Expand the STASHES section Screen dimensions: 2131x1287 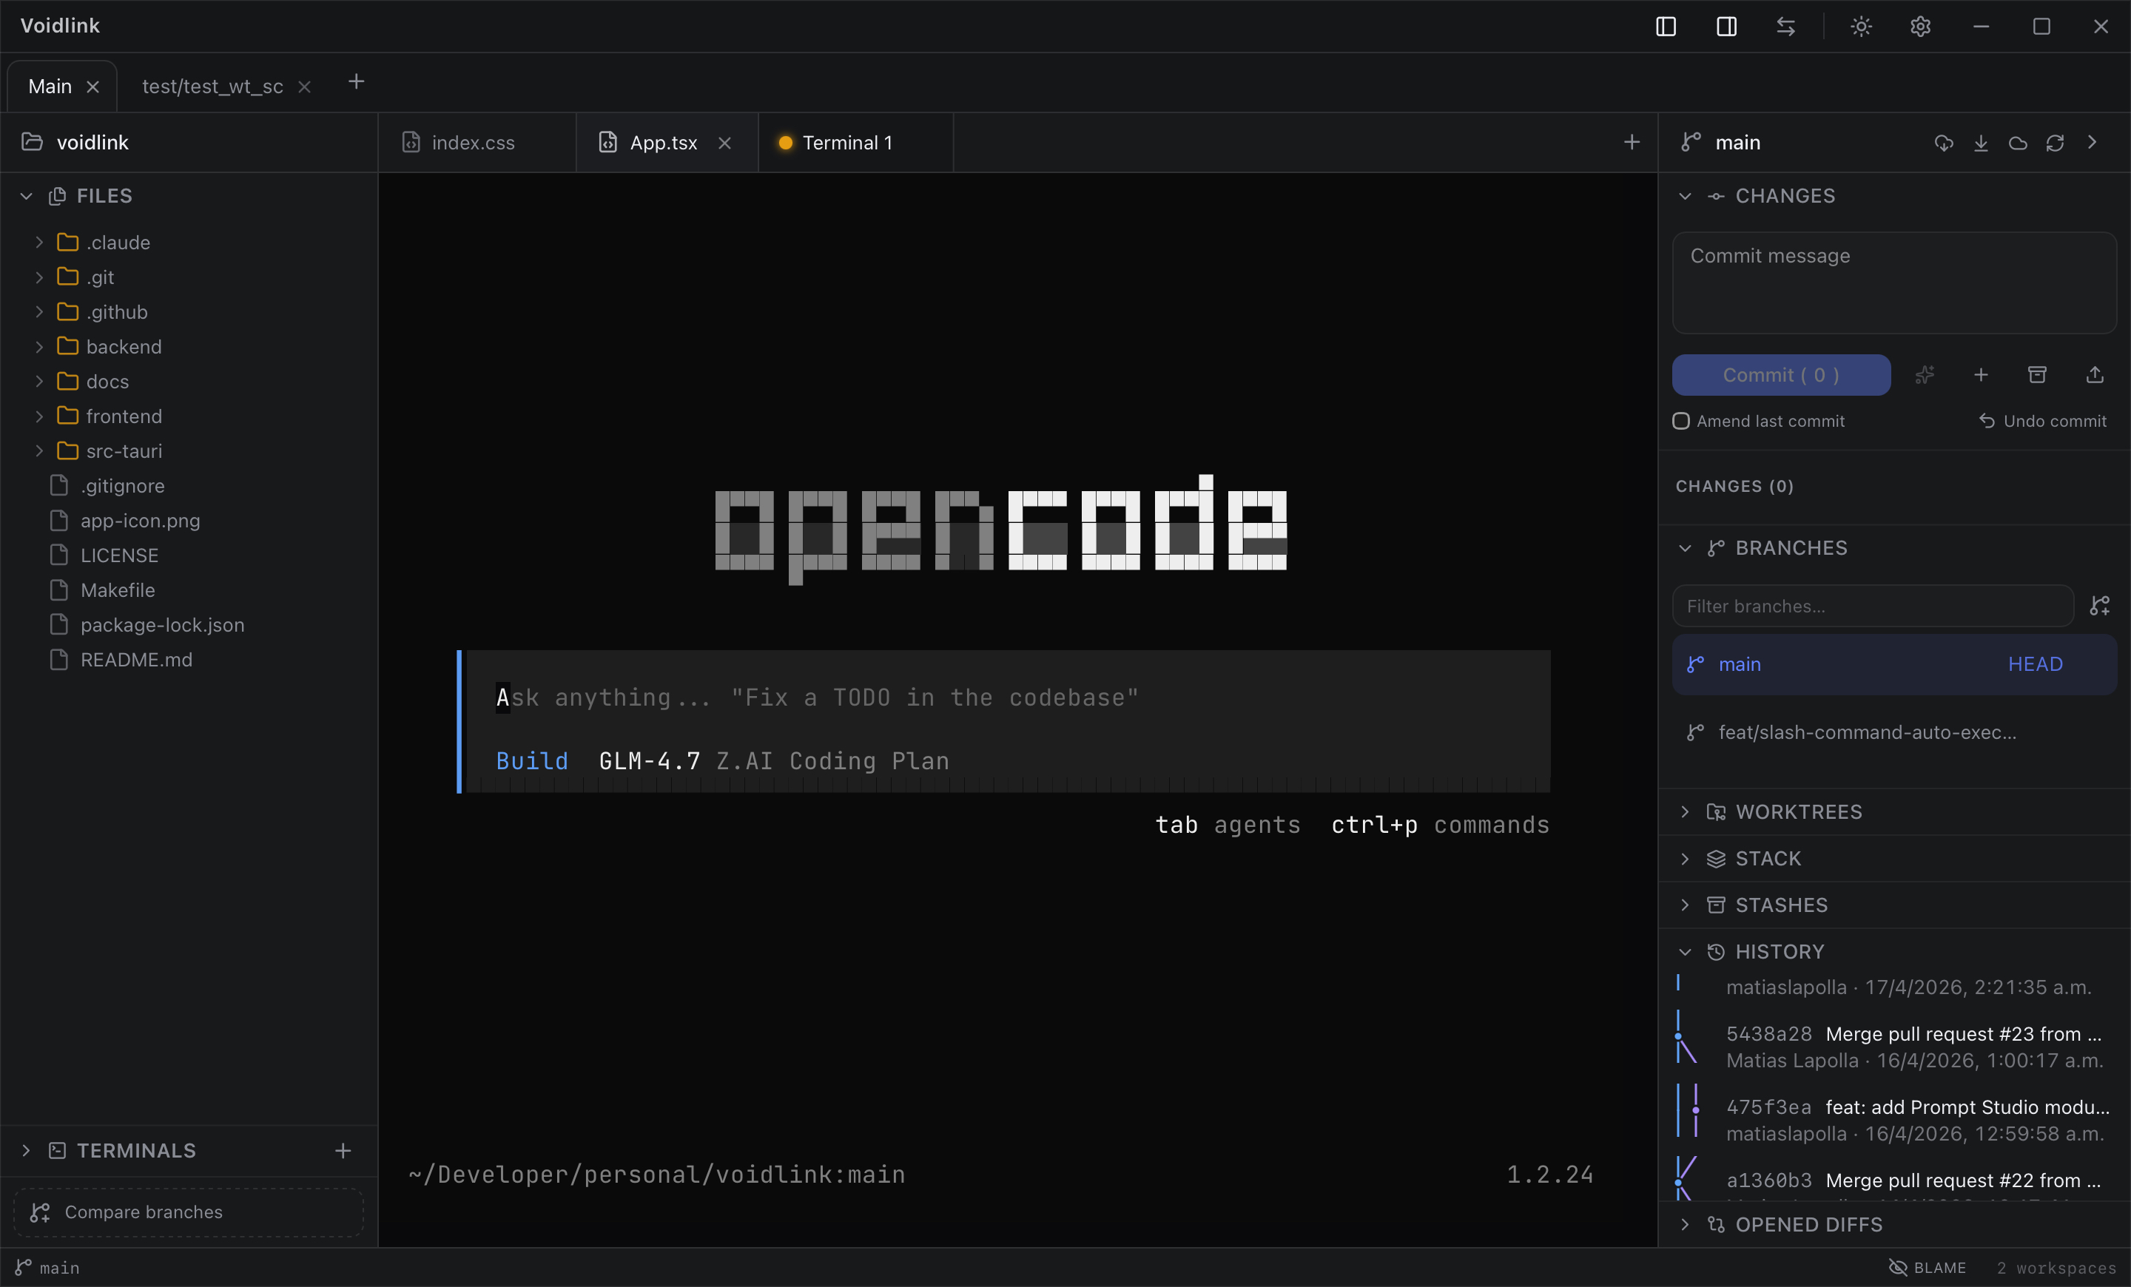point(1685,905)
